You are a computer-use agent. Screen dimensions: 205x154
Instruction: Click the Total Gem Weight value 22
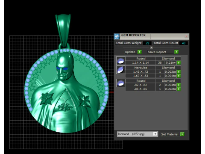click(x=147, y=43)
